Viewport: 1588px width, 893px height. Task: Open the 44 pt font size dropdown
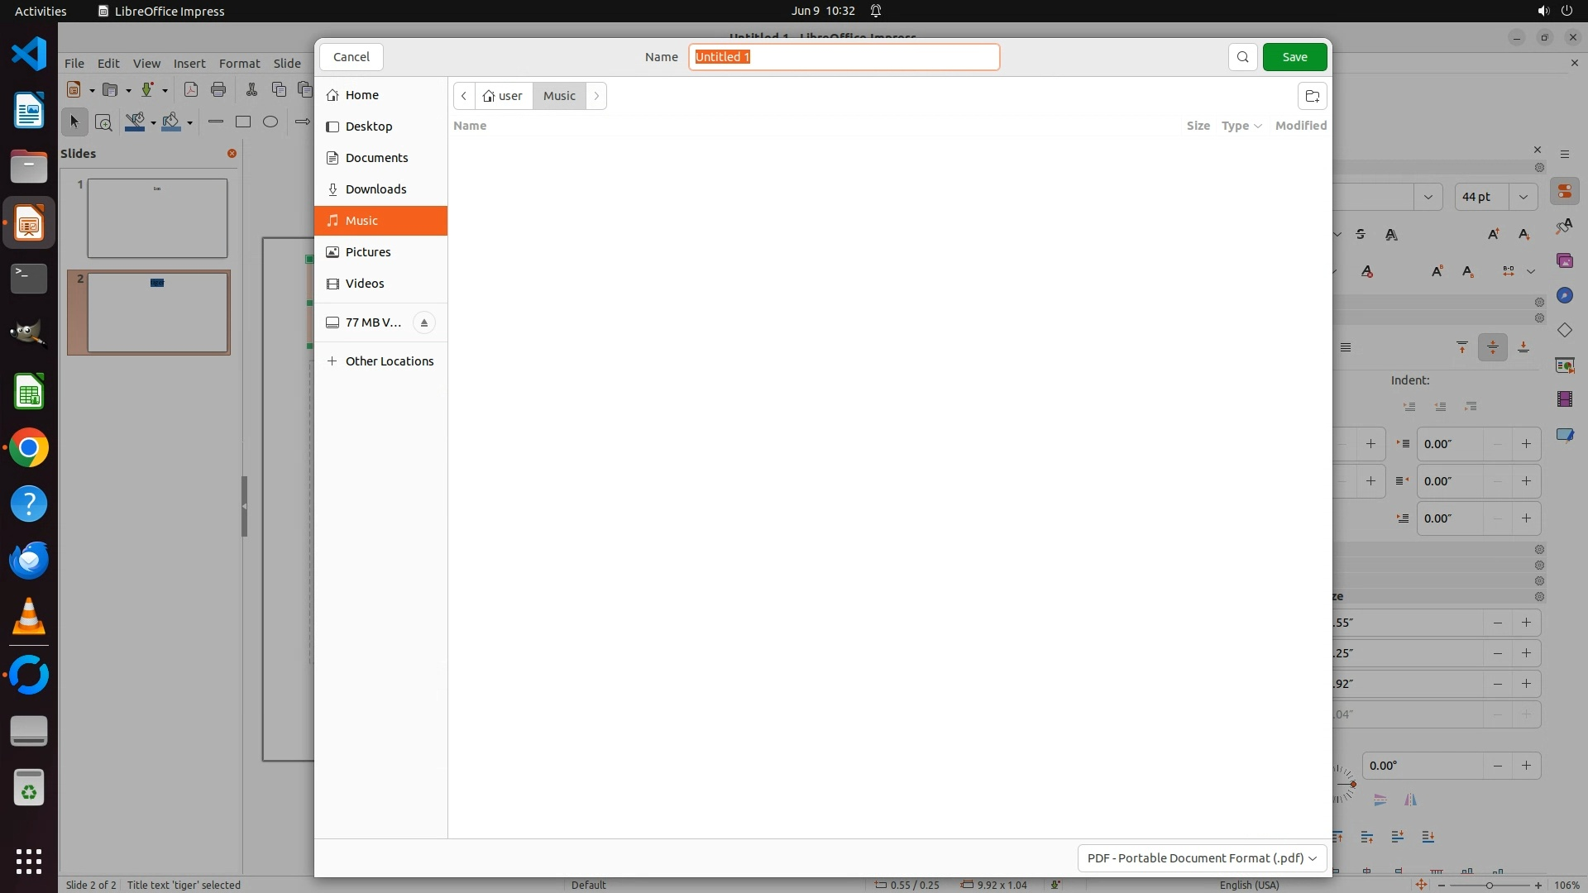coord(1523,197)
